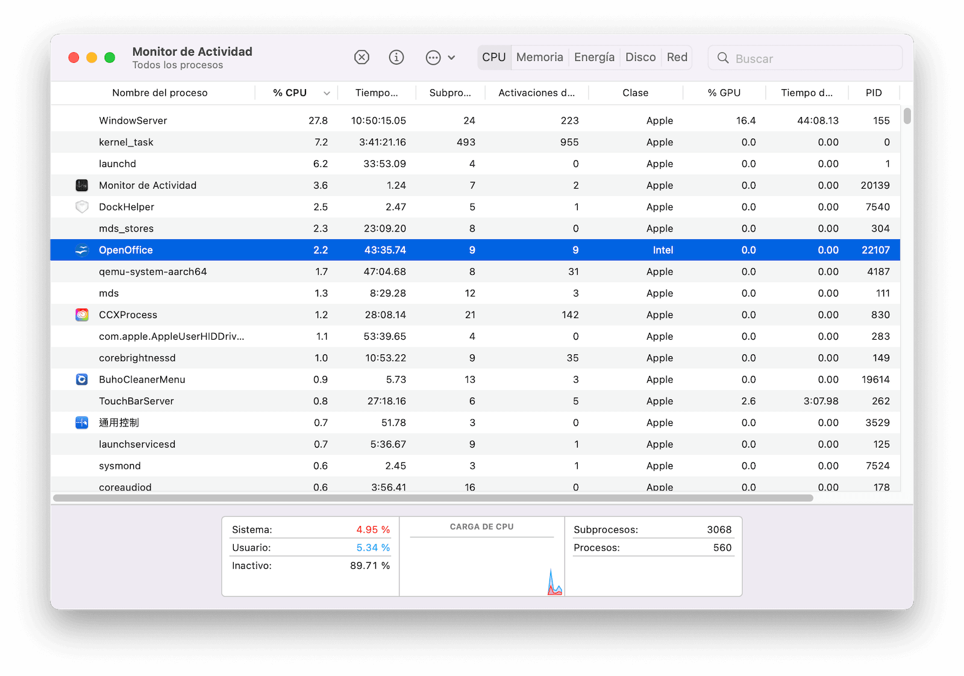
Task: Select the kernel_task process
Action: coord(475,142)
